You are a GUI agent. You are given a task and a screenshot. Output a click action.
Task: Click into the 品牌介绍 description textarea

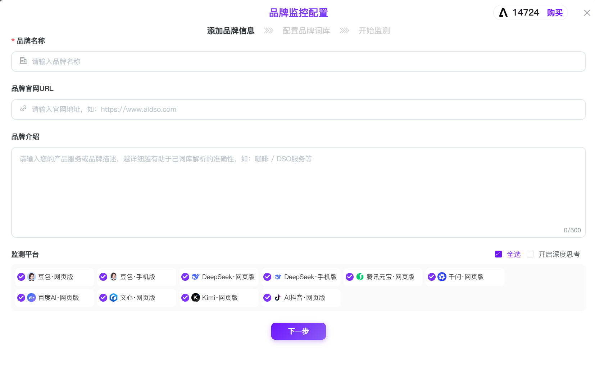tap(299, 192)
